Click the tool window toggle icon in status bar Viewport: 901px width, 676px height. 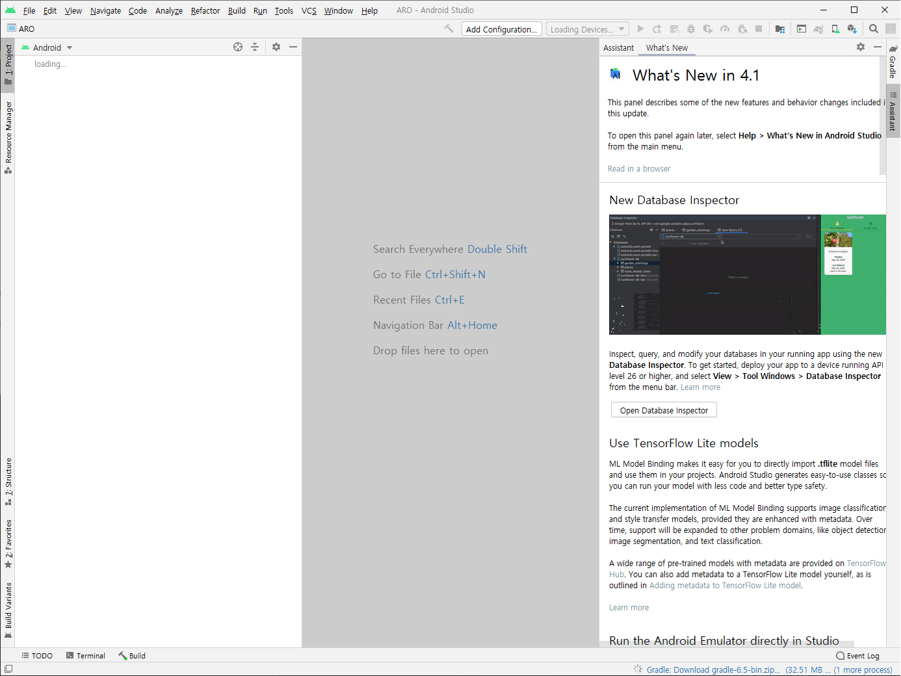[x=8, y=669]
